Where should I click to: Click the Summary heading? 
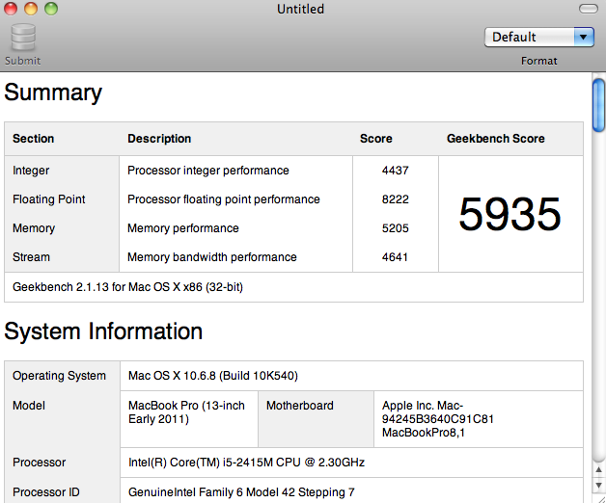53,93
